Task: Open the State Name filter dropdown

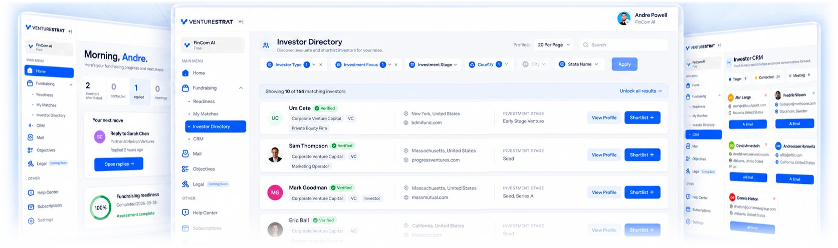Action: coord(579,64)
